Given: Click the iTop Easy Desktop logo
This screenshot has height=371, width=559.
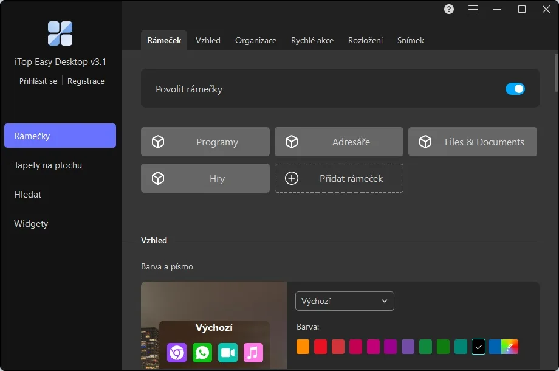Looking at the screenshot, I should (x=60, y=33).
